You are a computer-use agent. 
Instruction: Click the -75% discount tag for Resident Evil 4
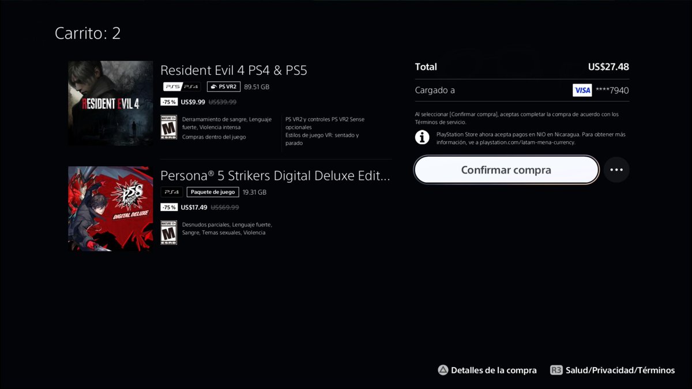pyautogui.click(x=169, y=102)
